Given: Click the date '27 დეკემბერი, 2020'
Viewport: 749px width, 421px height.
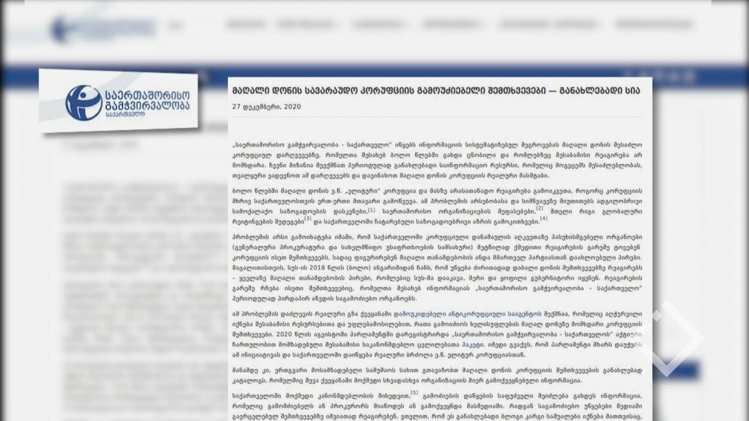Looking at the screenshot, I should [267, 107].
